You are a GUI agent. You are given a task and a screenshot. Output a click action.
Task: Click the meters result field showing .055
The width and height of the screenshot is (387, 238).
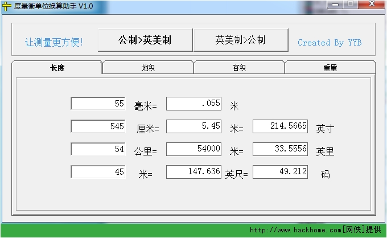(x=193, y=104)
